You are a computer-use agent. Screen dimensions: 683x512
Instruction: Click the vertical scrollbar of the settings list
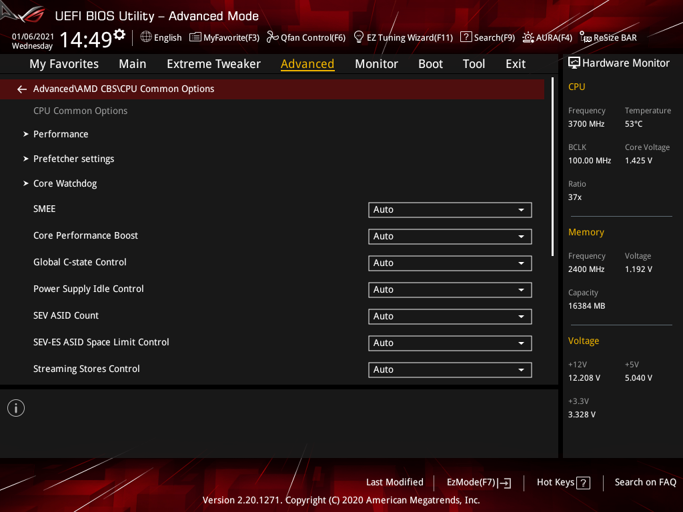pos(552,167)
